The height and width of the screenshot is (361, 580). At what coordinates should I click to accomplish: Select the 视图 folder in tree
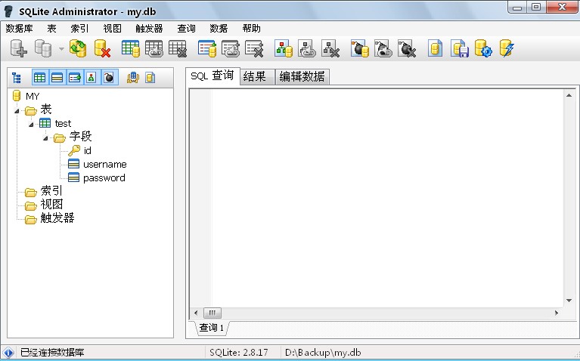pyautogui.click(x=51, y=205)
